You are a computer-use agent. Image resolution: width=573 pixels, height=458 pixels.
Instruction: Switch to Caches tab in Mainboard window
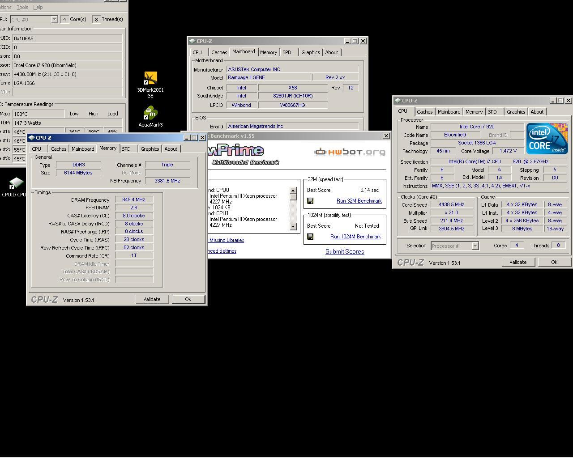(x=219, y=52)
